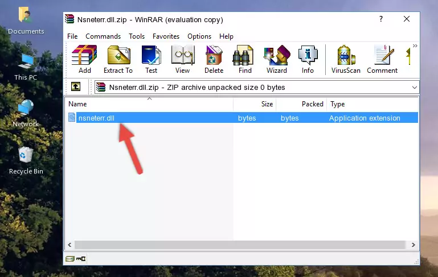Launch the Wizard tool
Viewport: 438px width, 277px height.
pos(277,59)
